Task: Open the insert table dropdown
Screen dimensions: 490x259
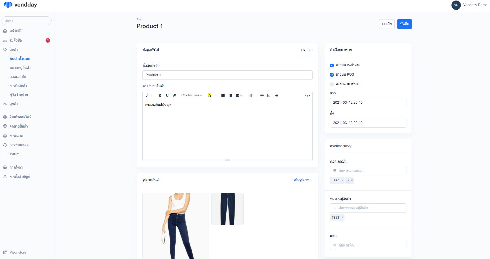Action: pos(251,96)
